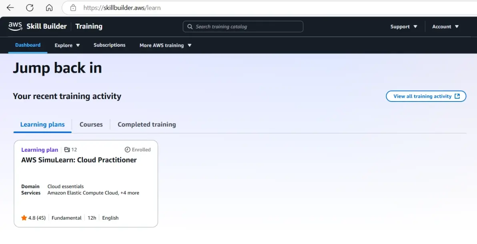The width and height of the screenshot is (477, 244).
Task: Click the orange star rating icon
Action: pos(24,218)
